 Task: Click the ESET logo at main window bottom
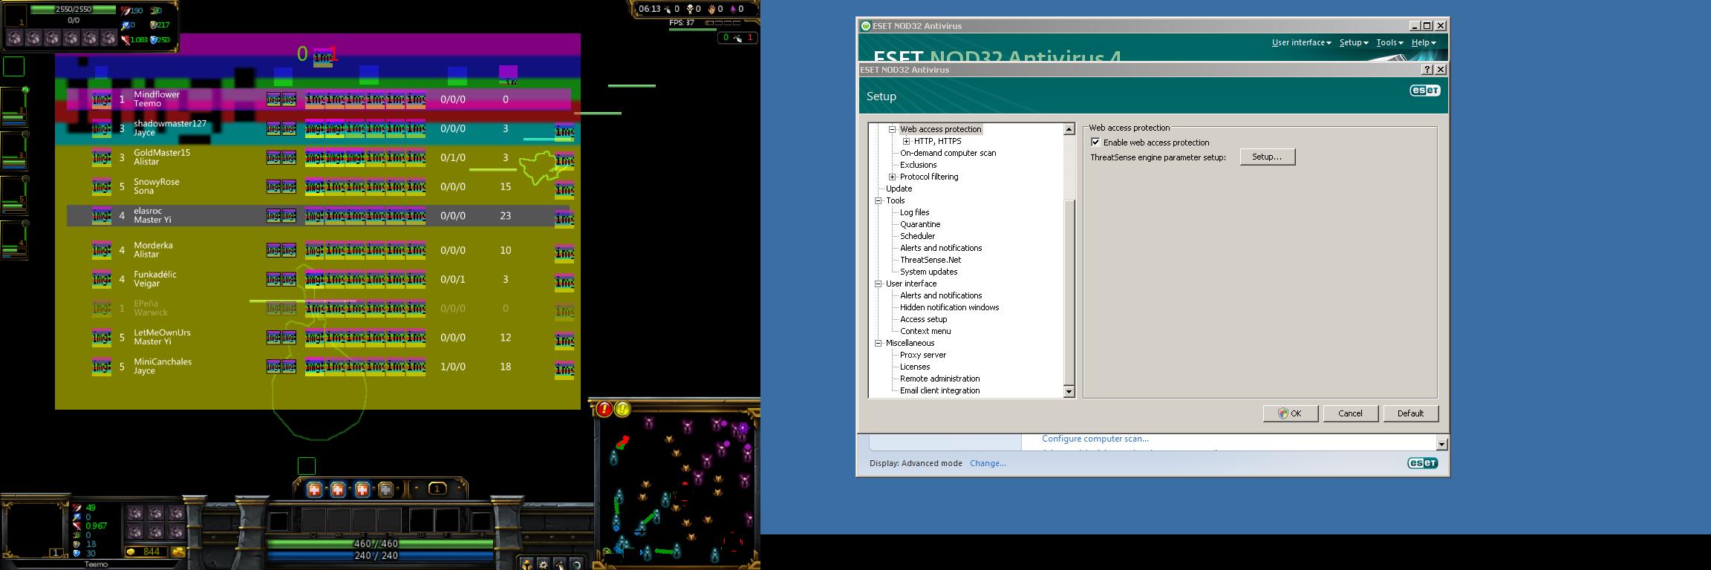pyautogui.click(x=1422, y=463)
